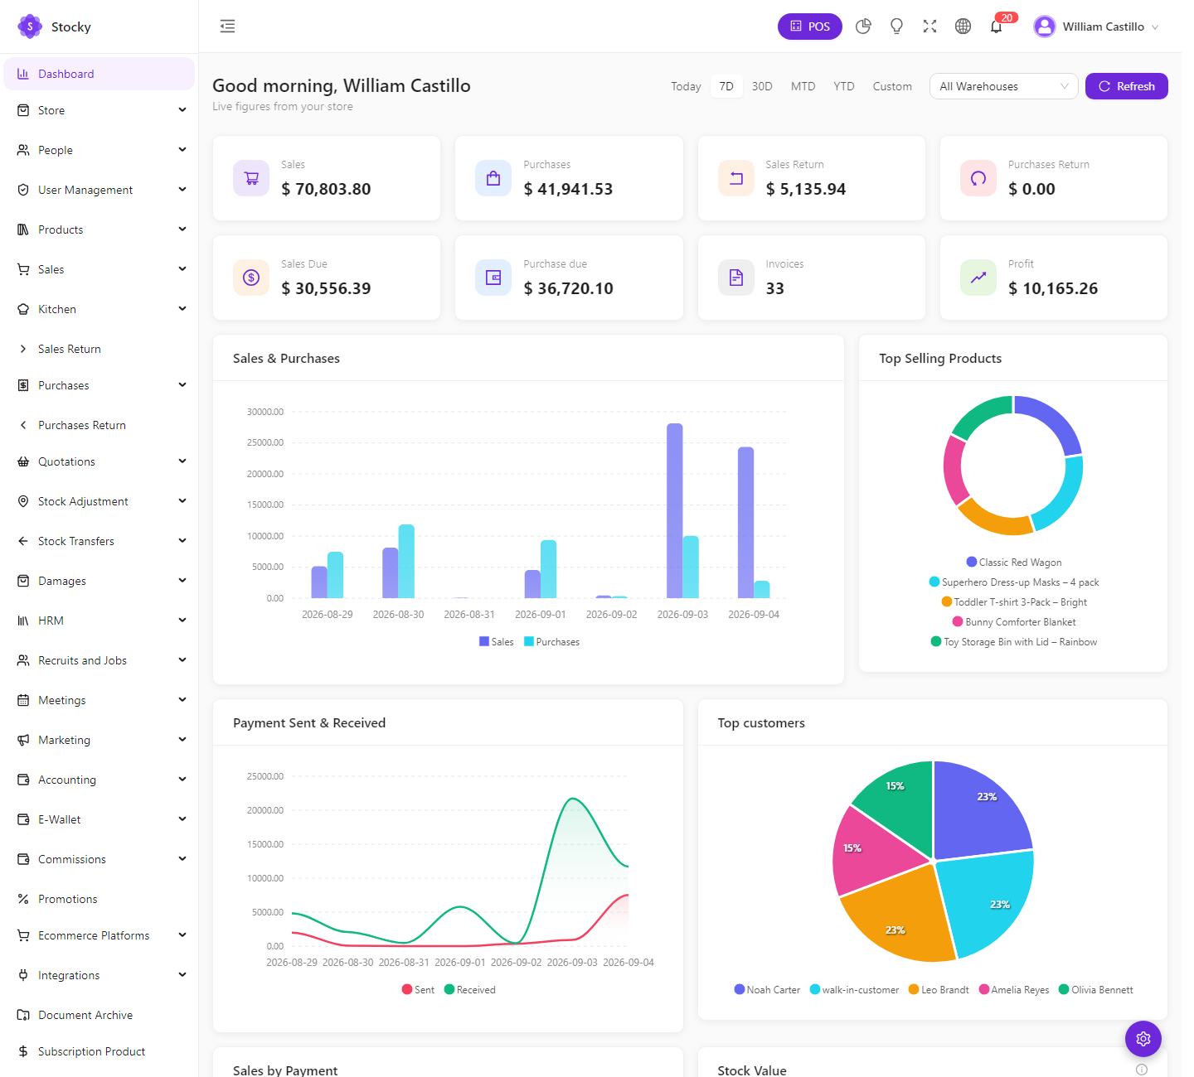The image size is (1194, 1077).
Task: Click the Sales Return card icon
Action: point(735,178)
